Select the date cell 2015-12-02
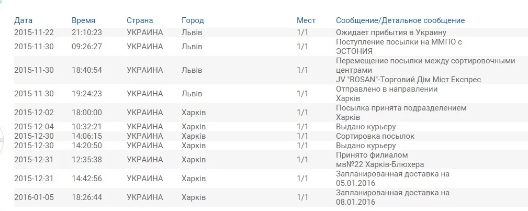528x211 pixels. 33,113
